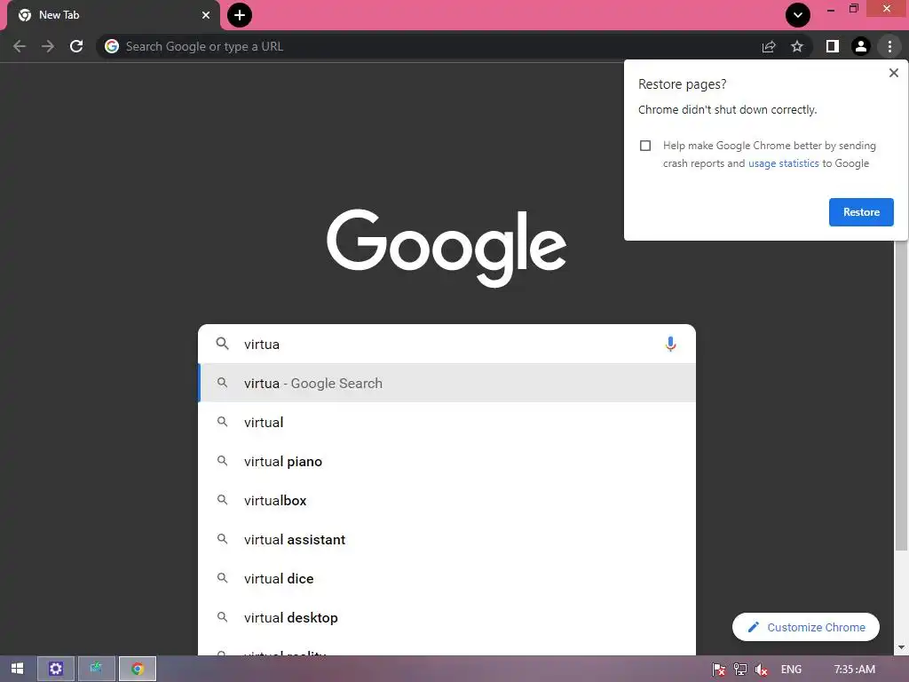The width and height of the screenshot is (909, 682).
Task: Click the magnifier icon in search box
Action: 222,344
